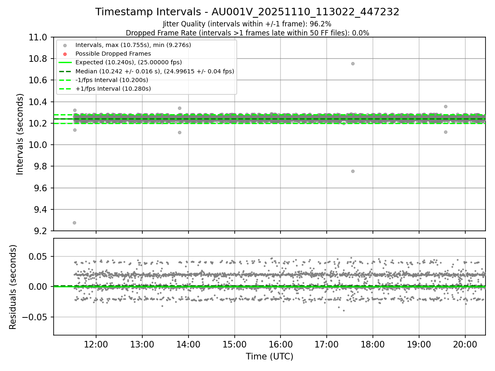This screenshot has width=495, height=371.
Task: Select legend entry 'Intervals, max (10.755s), min (9.276s)'
Action: (x=133, y=45)
